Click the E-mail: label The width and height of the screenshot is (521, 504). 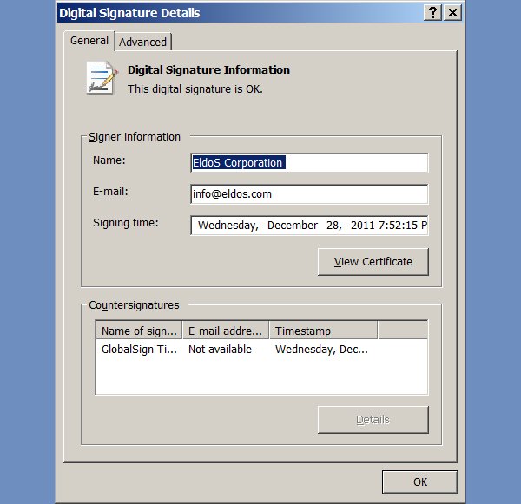click(x=110, y=192)
